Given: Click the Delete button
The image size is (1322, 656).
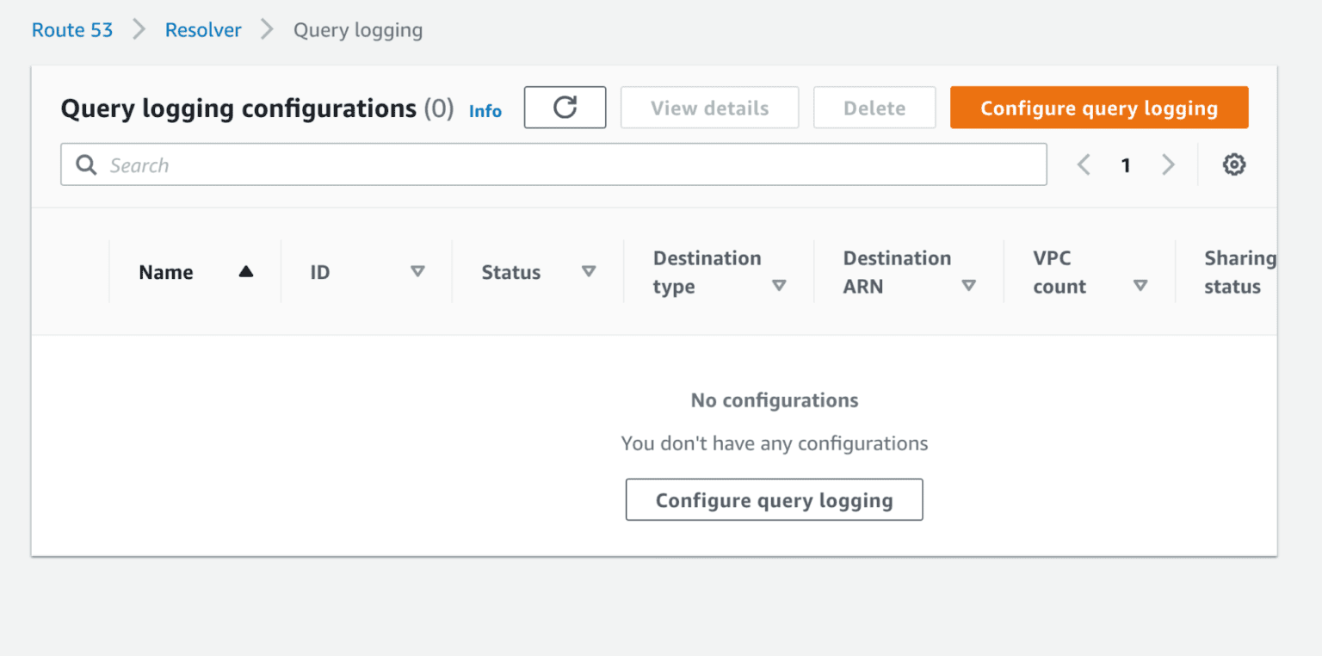Looking at the screenshot, I should [874, 107].
